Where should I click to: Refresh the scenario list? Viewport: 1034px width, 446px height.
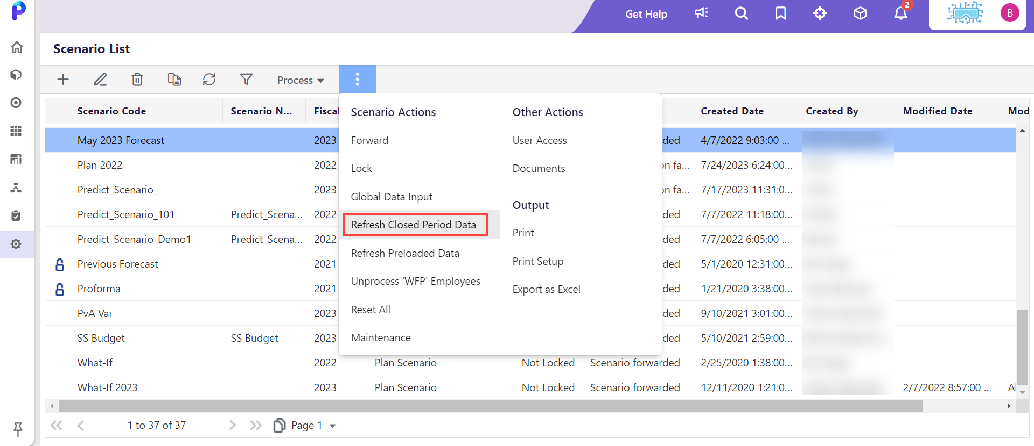209,80
